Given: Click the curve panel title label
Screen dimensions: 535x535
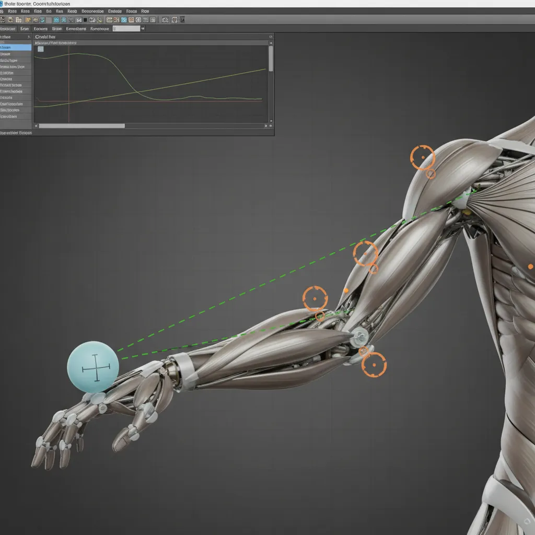Looking at the screenshot, I should 45,37.
